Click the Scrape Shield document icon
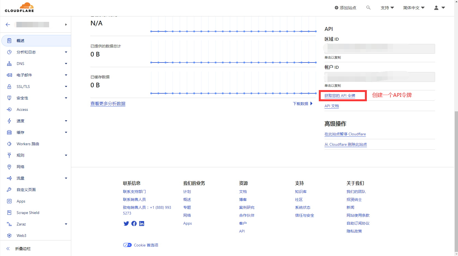Image resolution: width=458 pixels, height=256 pixels. click(x=9, y=213)
